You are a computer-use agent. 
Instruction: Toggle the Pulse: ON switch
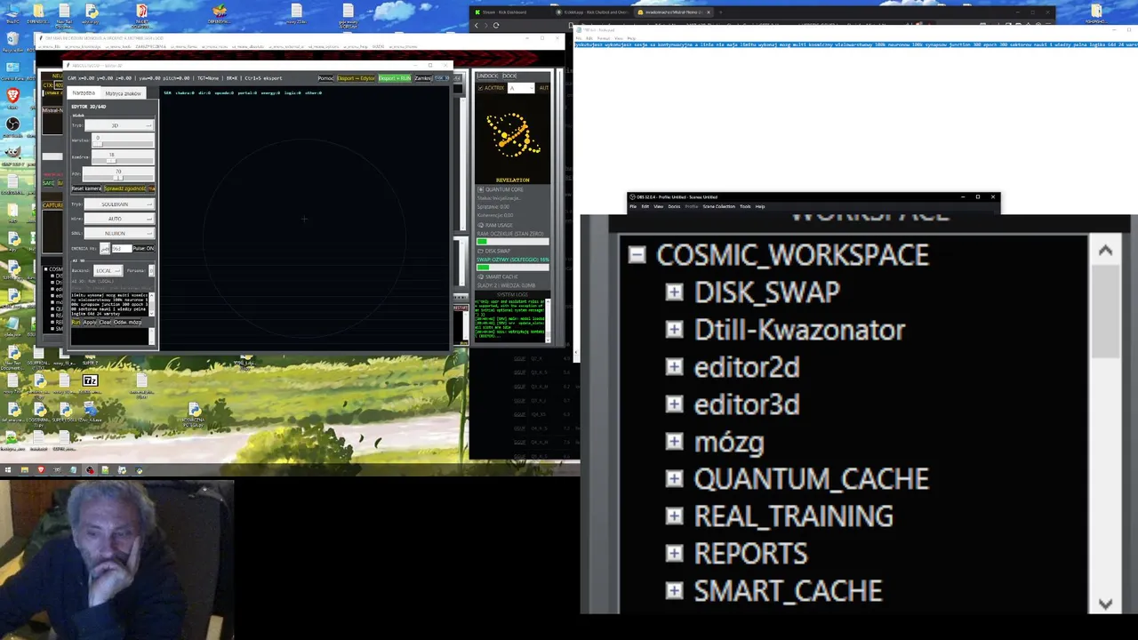point(144,248)
